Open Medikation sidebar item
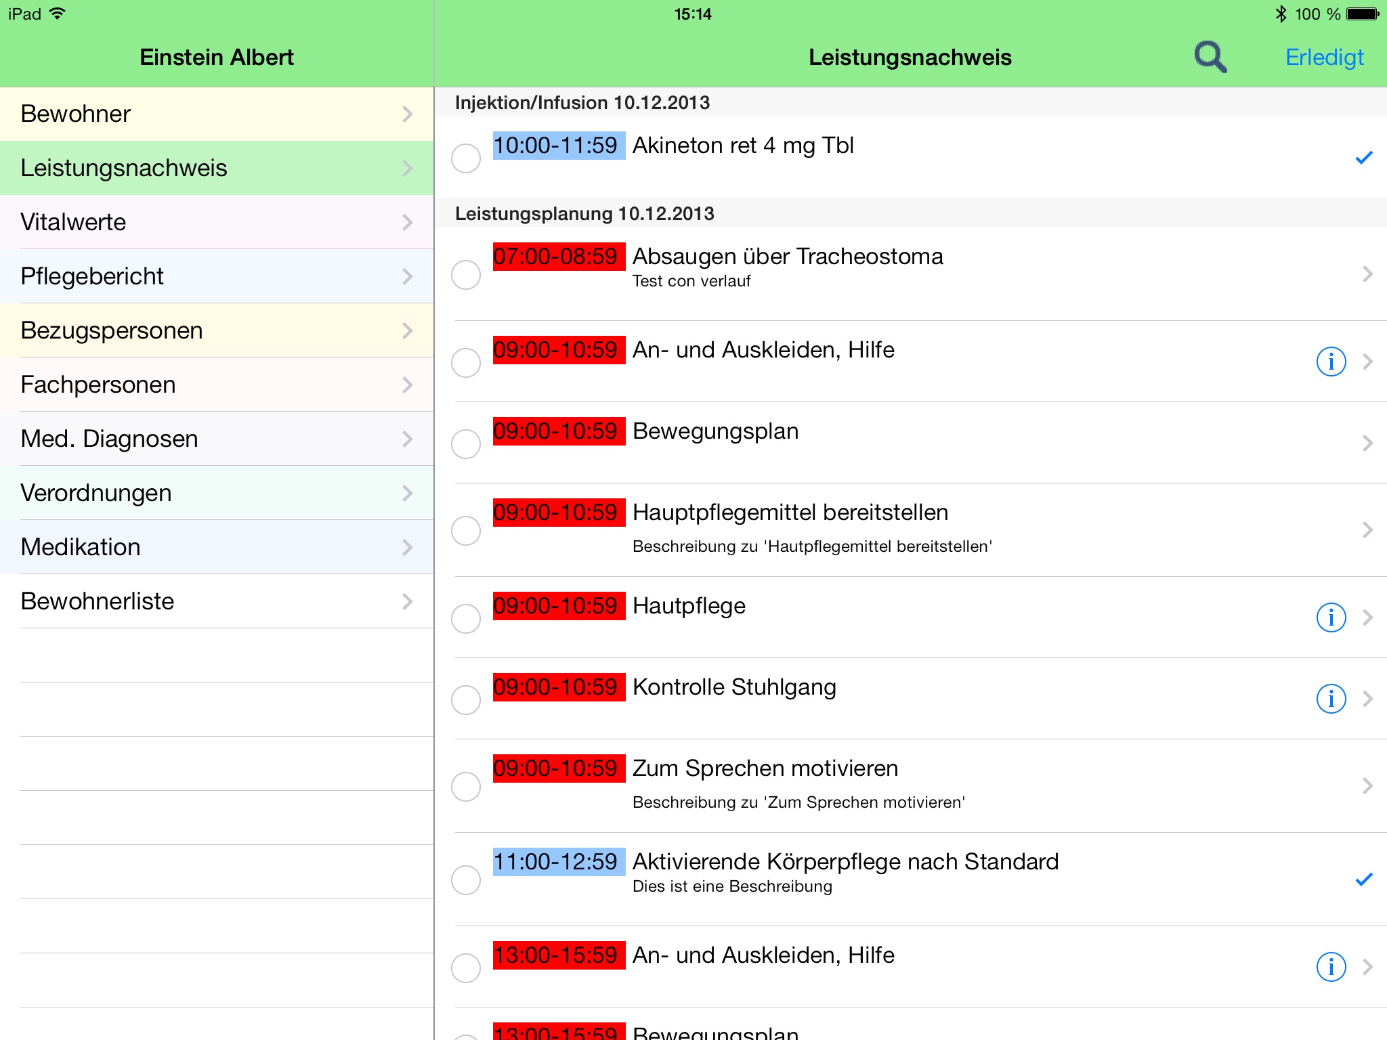The image size is (1387, 1040). (217, 547)
